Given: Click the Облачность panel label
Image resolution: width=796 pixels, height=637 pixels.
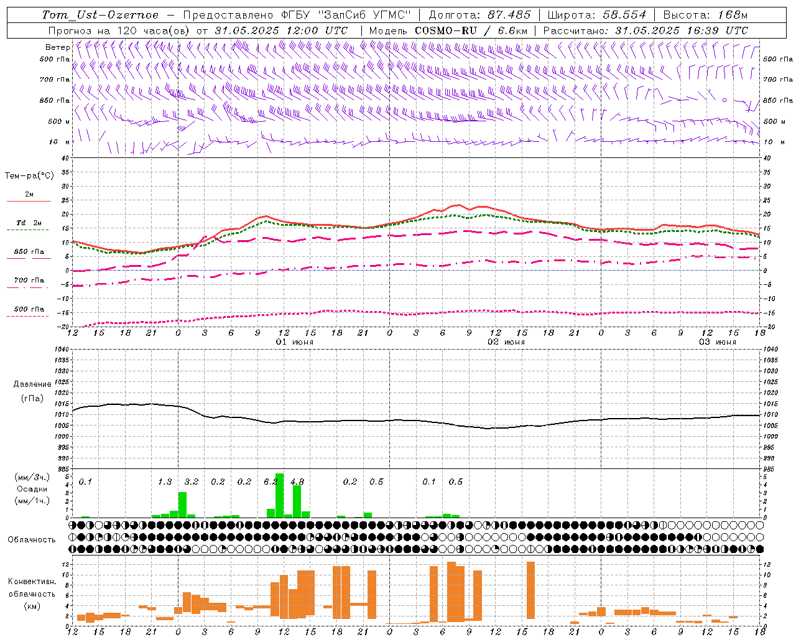Looking at the screenshot, I should coord(32,540).
